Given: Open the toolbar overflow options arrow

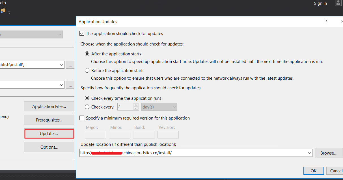Looking at the screenshot, I should [9, 12].
